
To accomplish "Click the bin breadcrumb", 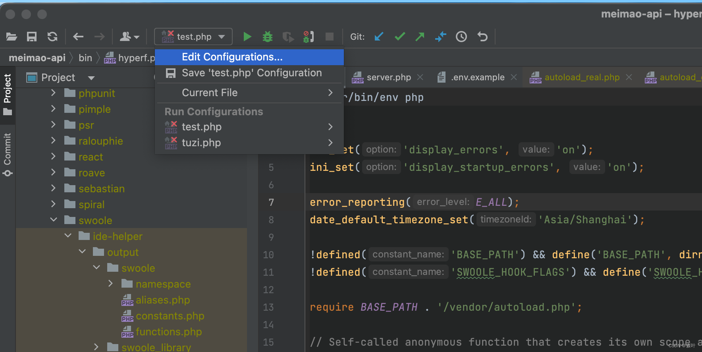I will (x=85, y=58).
